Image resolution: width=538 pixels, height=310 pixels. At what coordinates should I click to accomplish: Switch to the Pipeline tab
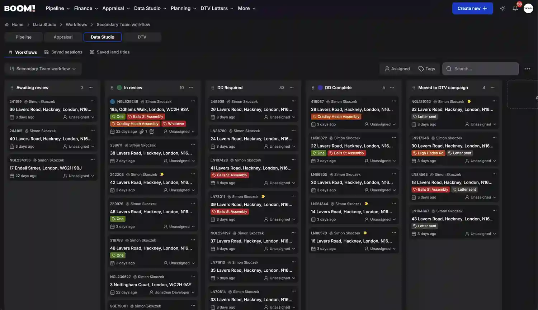tap(24, 37)
